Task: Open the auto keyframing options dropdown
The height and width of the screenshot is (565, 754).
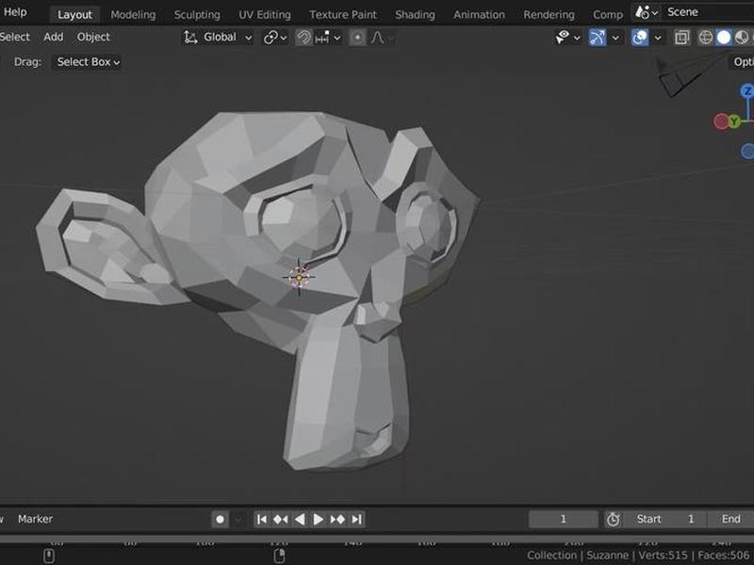Action: 238,520
